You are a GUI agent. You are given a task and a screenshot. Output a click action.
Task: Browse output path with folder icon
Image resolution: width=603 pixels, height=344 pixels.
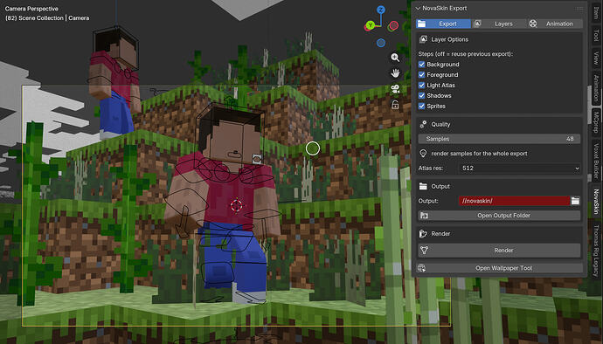point(575,201)
